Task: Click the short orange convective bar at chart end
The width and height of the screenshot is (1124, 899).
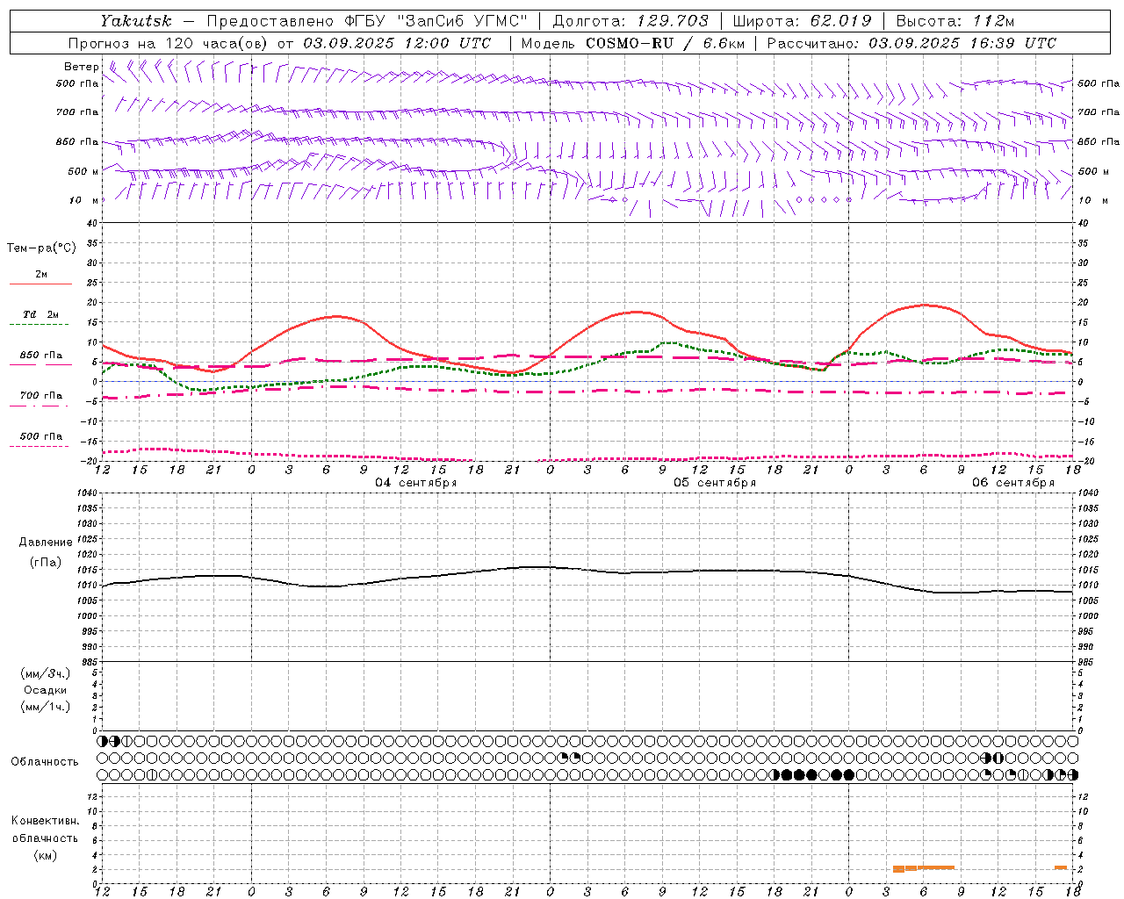Action: point(1061,867)
